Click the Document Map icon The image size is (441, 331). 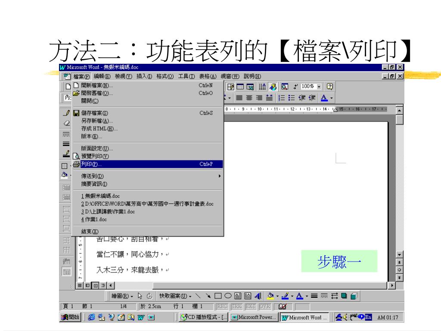[x=285, y=87]
